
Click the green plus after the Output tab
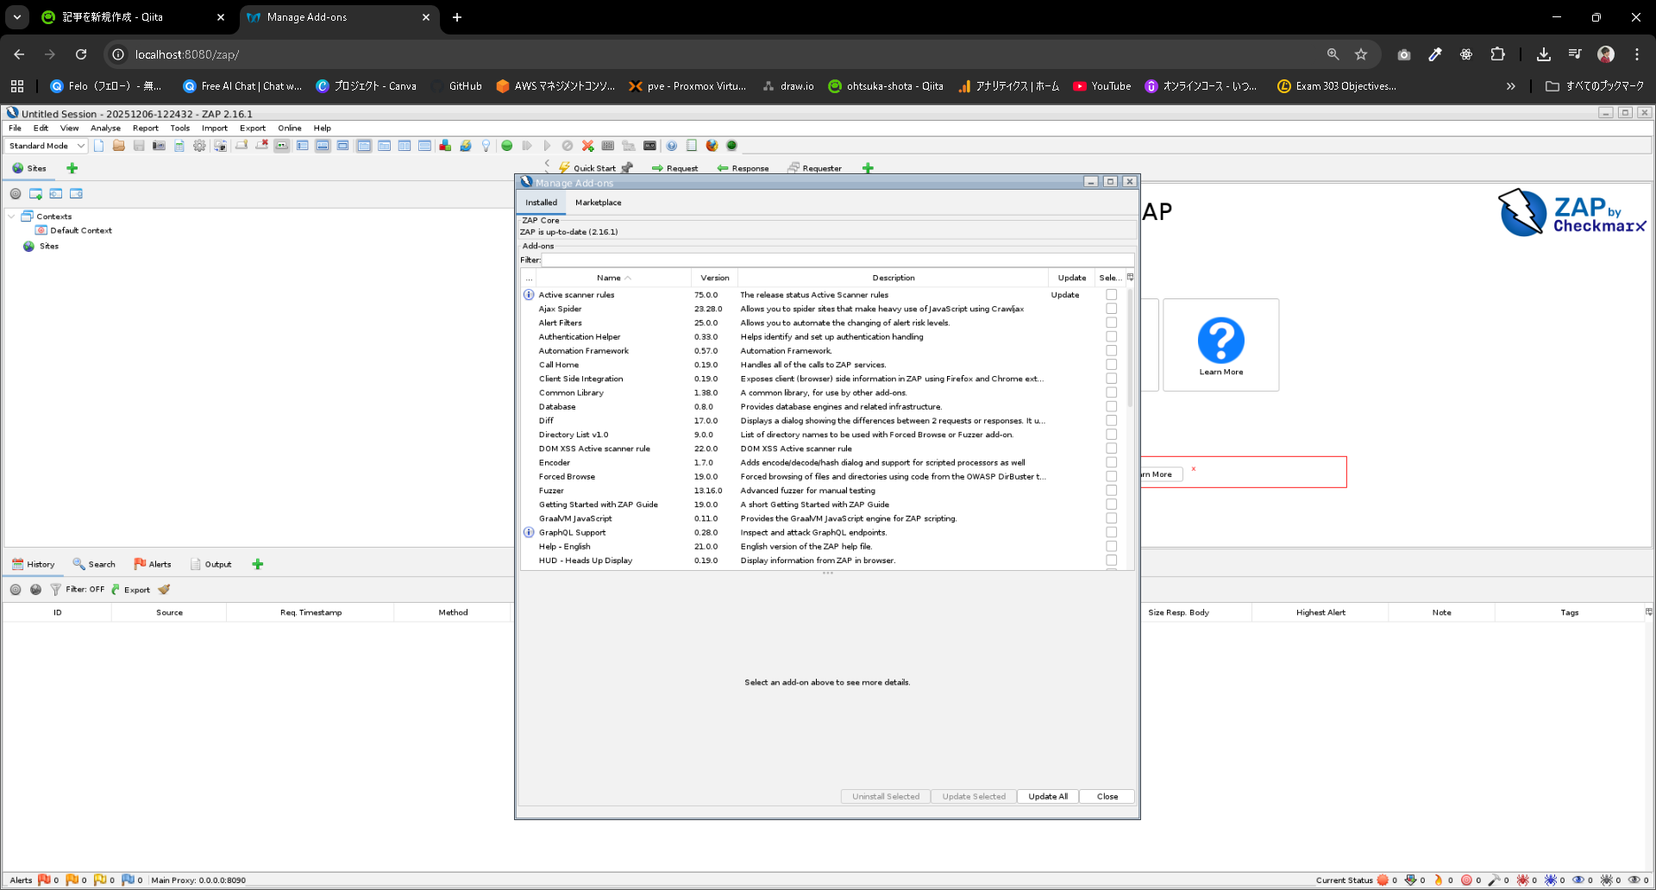tap(257, 564)
